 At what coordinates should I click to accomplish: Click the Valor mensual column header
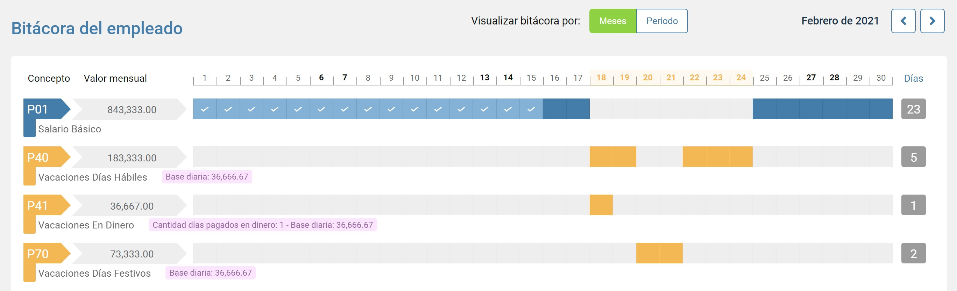click(115, 78)
